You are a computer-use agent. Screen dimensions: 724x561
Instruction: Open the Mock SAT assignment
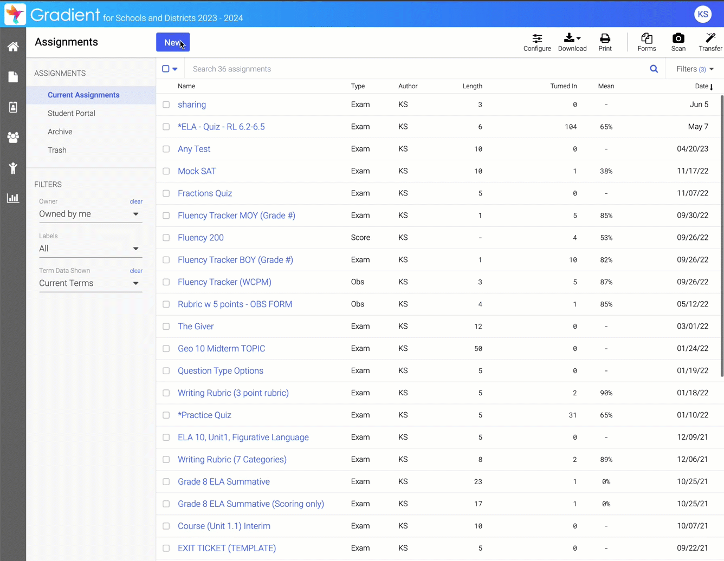197,171
